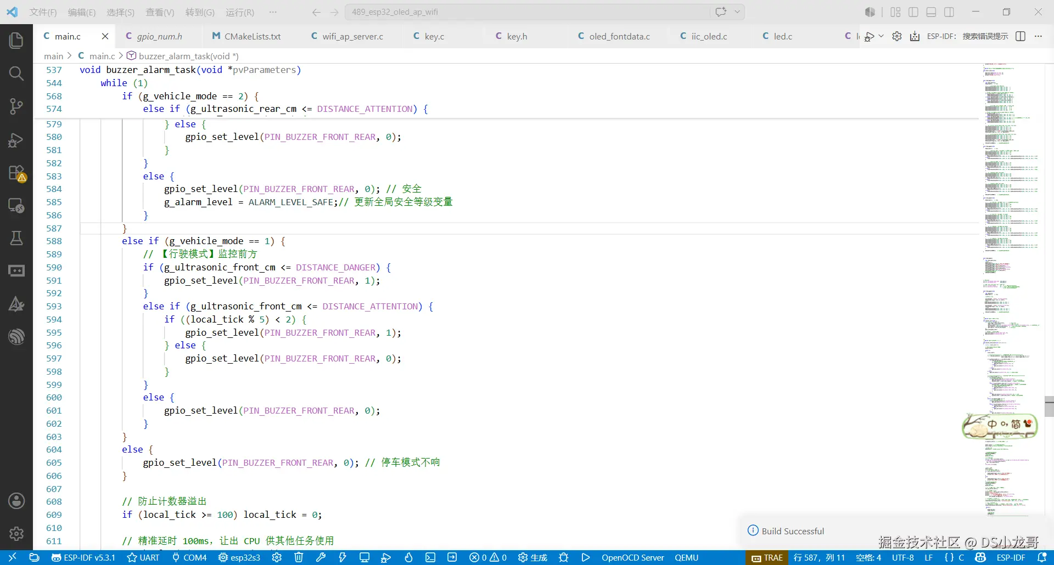Toggle the bottom panel visibility

931,12
